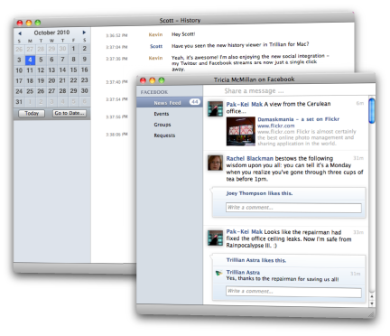Click the 'Hey Scott!' message text
Viewport: 390px width, 336px height.
[183, 34]
